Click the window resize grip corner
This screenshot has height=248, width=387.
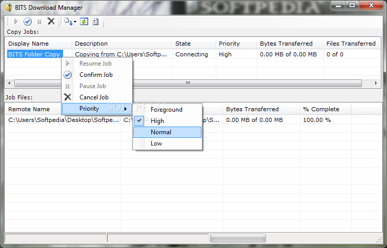click(x=379, y=240)
